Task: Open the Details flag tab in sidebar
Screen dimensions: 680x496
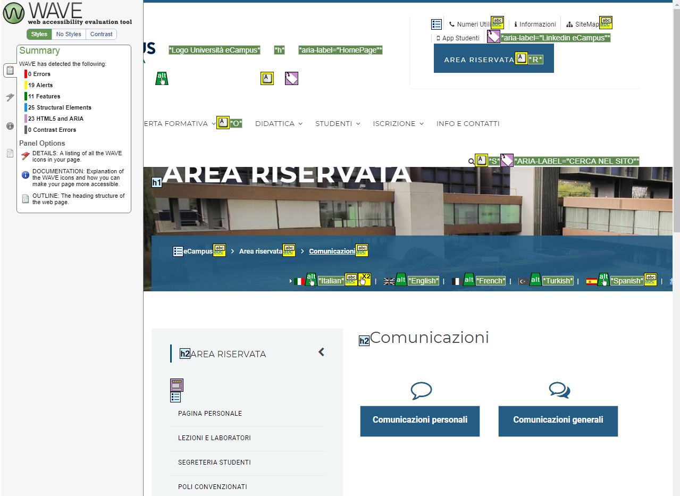Action: [10, 97]
